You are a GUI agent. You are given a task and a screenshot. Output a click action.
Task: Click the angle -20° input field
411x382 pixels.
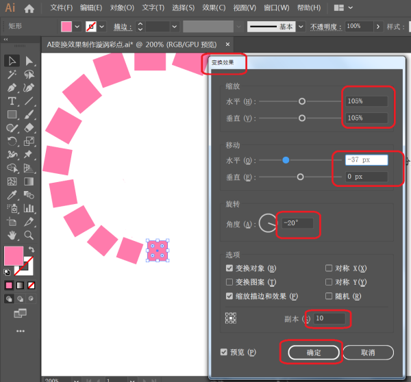297,223
